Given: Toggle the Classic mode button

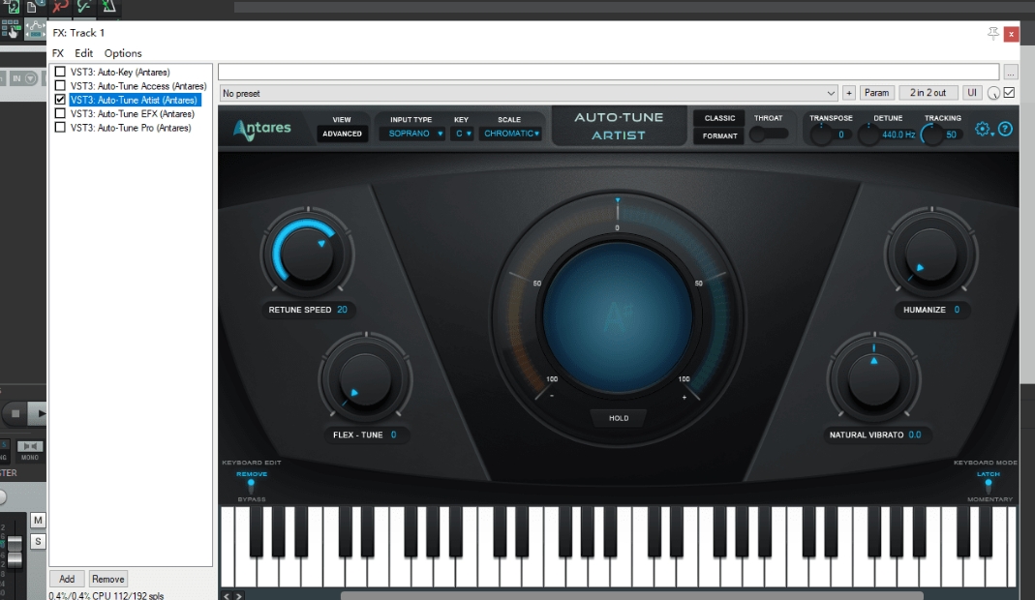Looking at the screenshot, I should point(719,118).
